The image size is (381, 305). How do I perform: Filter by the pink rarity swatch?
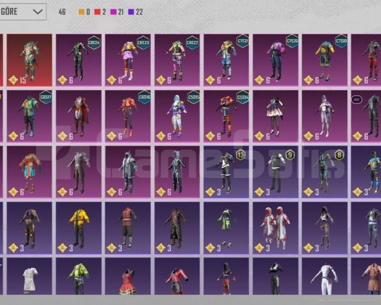tap(113, 12)
